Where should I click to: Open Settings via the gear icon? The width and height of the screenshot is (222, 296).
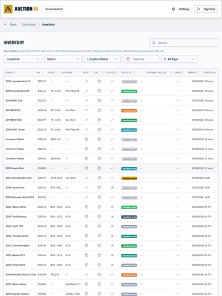point(173,9)
